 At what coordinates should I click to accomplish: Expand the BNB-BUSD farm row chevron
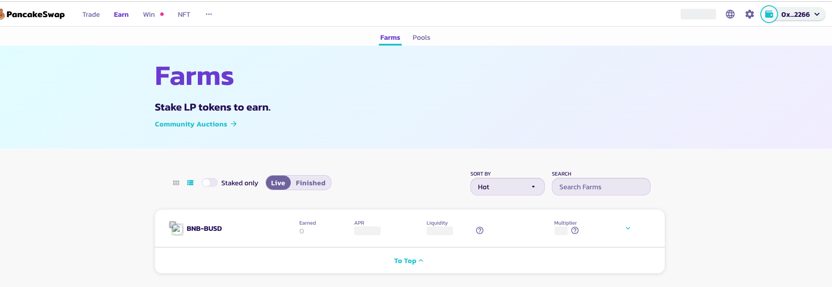tap(628, 228)
